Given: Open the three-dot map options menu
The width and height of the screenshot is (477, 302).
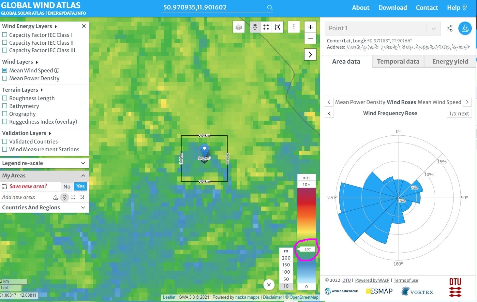Looking at the screenshot, I should click(294, 27).
